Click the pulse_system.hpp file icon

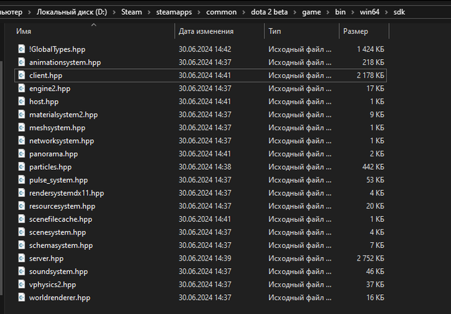22,180
